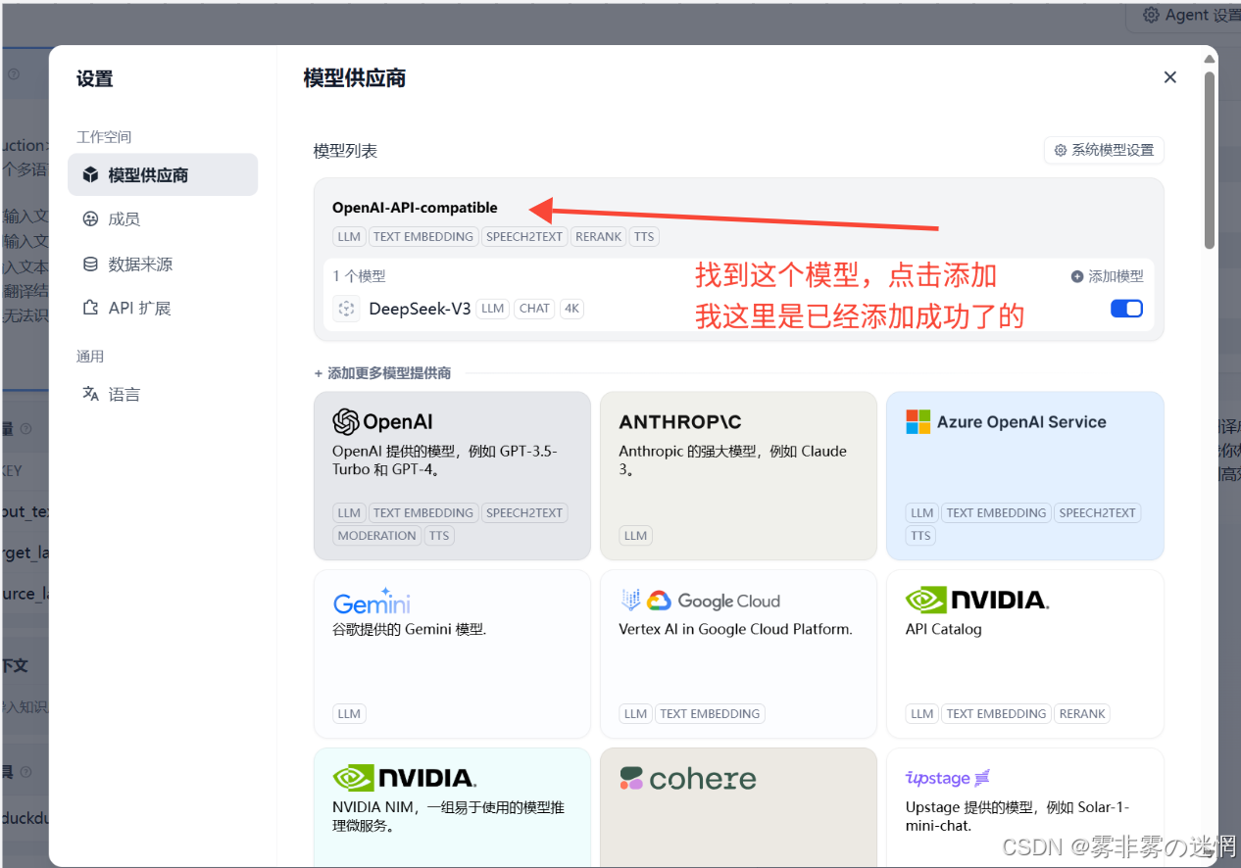Screen dimensions: 1241x868
Task: Click the 4K tag beside DeepSeek-V3
Action: pos(572,309)
